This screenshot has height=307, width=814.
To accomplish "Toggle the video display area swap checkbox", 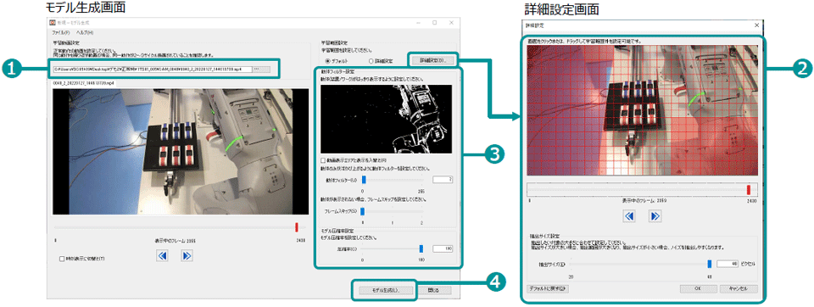I will pos(323,160).
